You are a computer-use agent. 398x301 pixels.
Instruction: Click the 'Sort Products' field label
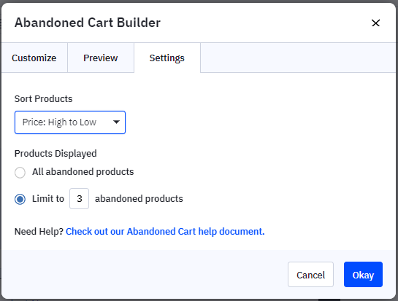43,99
